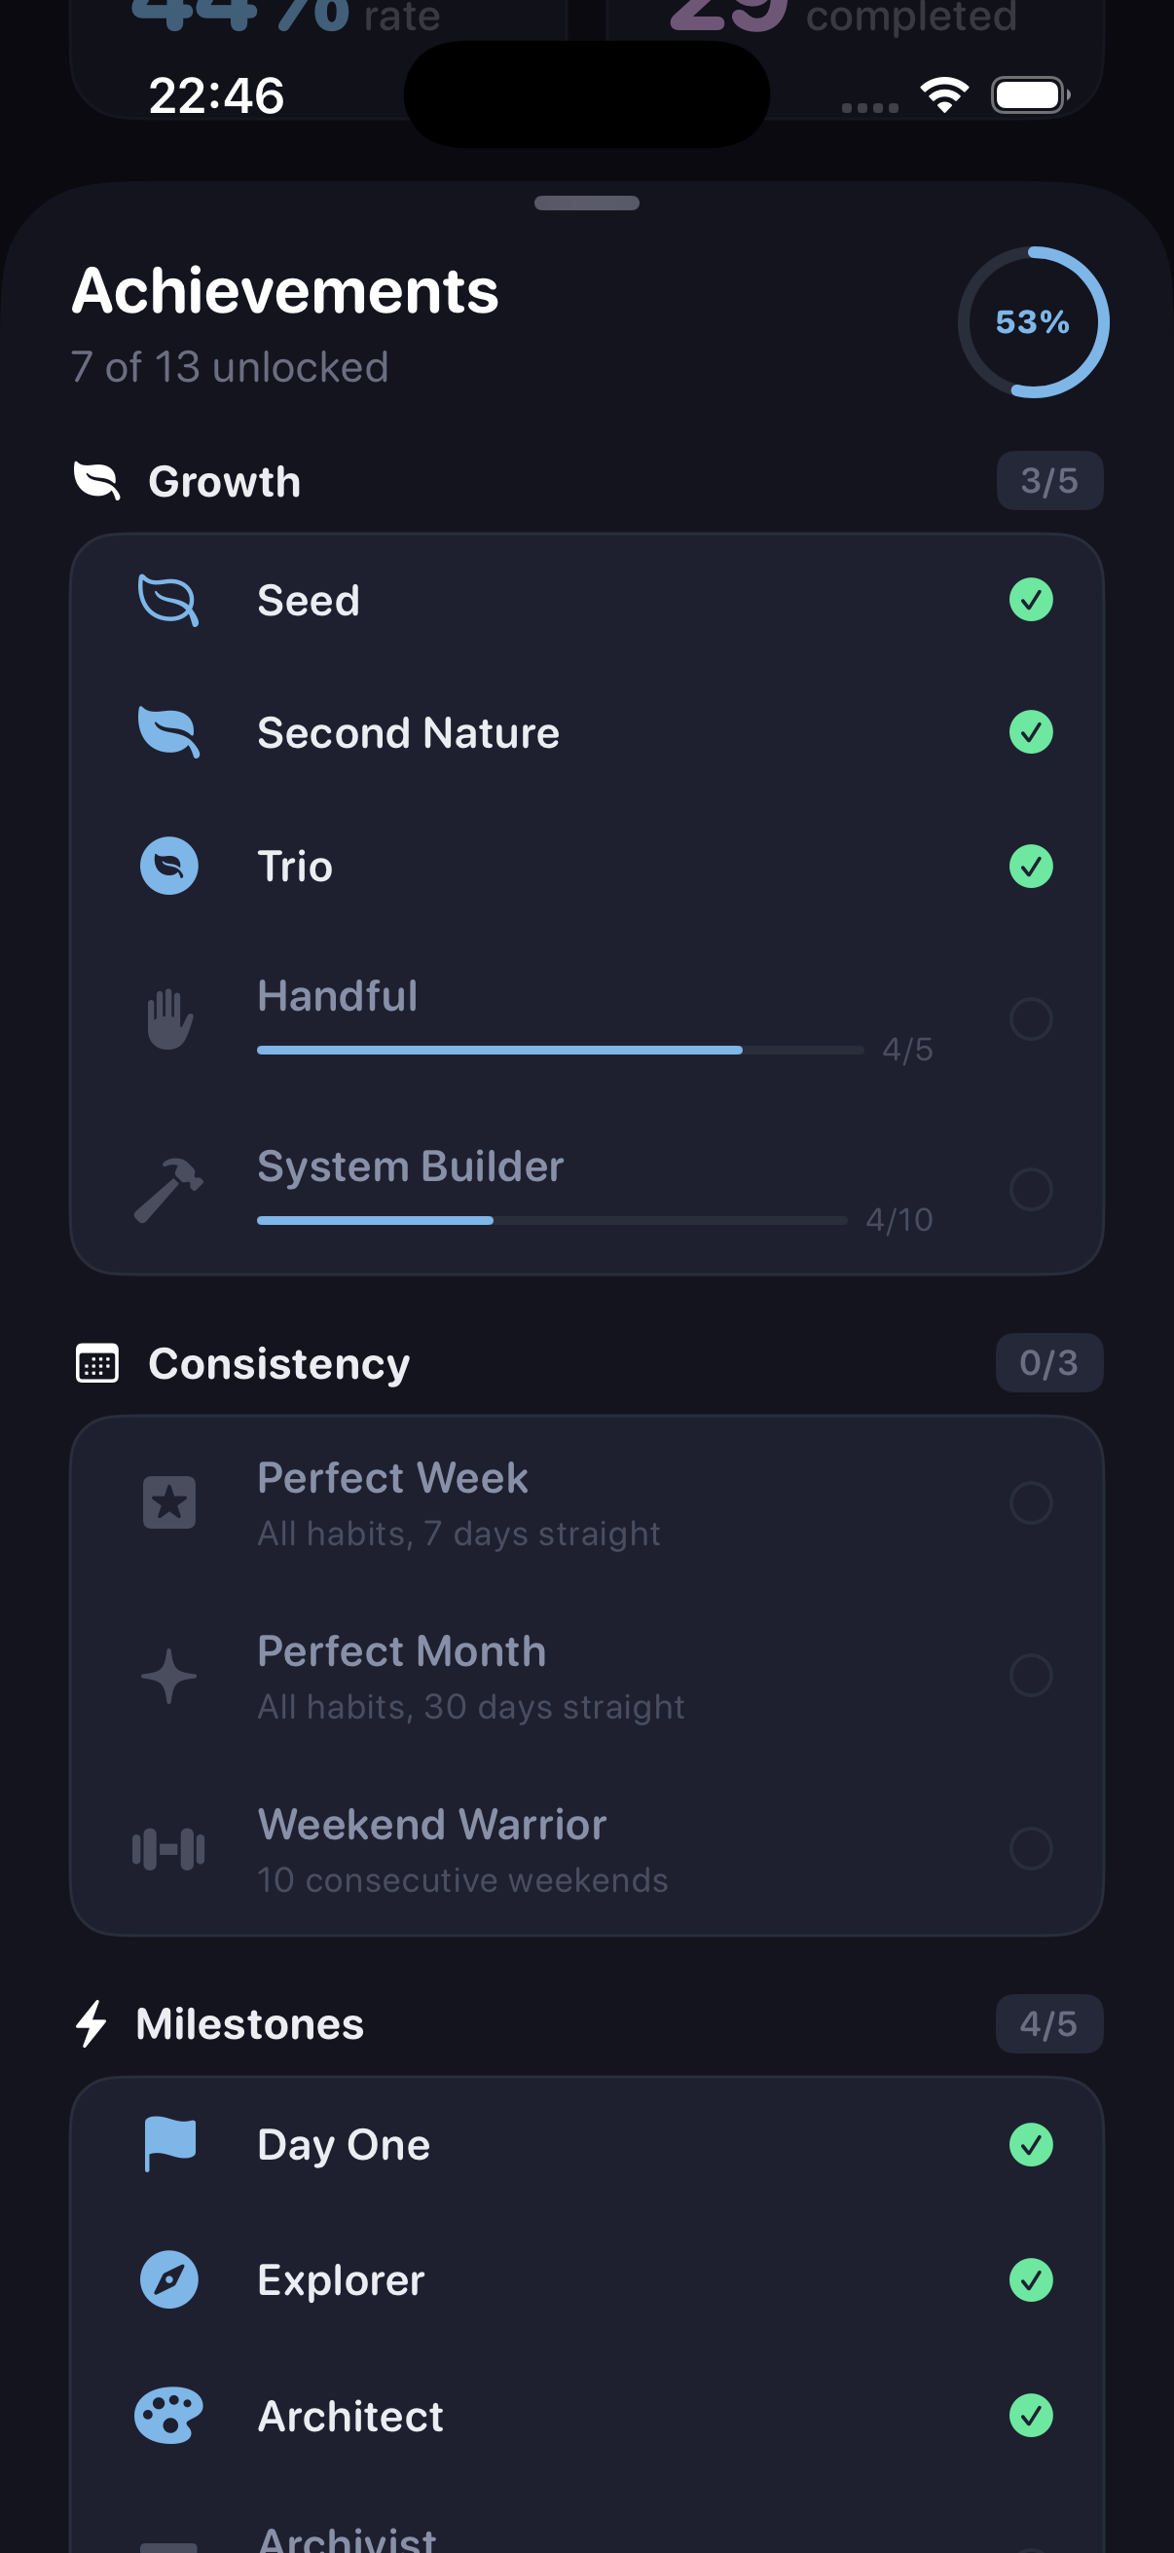1174x2553 pixels.
Task: Tap the Handful hand icon
Action: point(168,1017)
